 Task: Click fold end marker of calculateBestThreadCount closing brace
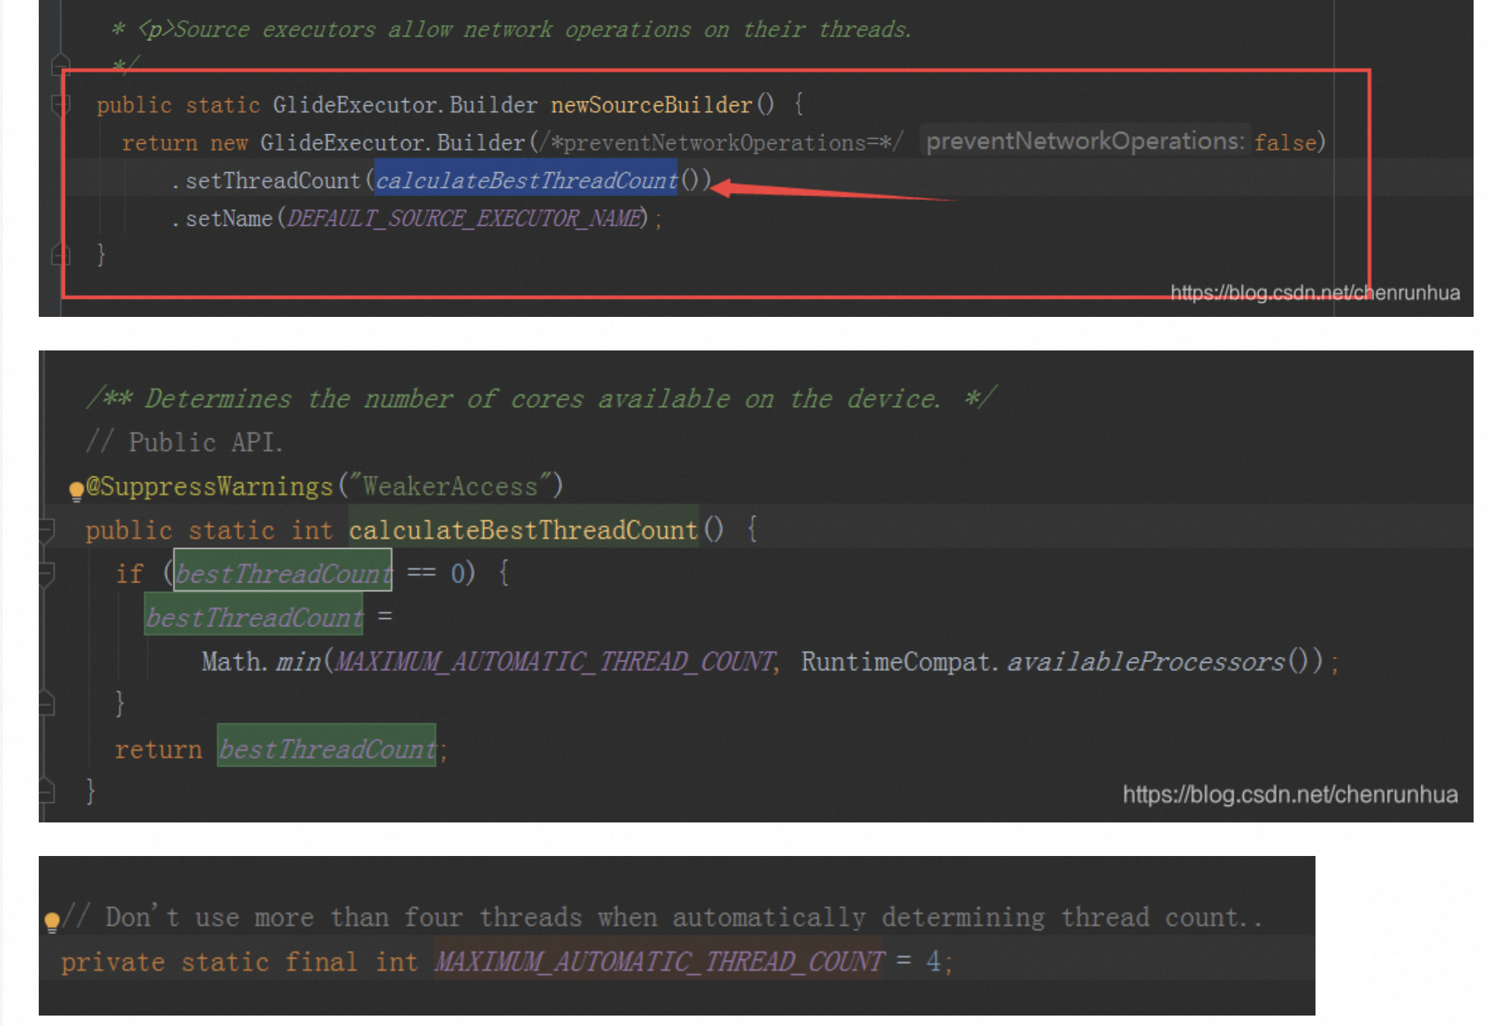pyautogui.click(x=46, y=790)
